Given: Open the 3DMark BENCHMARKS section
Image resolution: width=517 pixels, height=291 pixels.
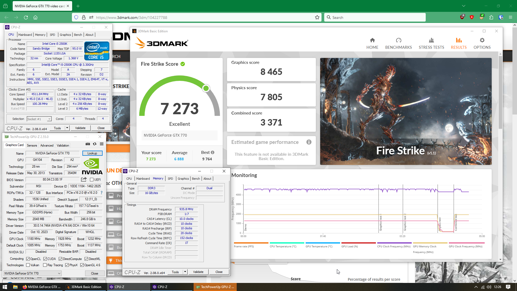Looking at the screenshot, I should click(x=399, y=43).
